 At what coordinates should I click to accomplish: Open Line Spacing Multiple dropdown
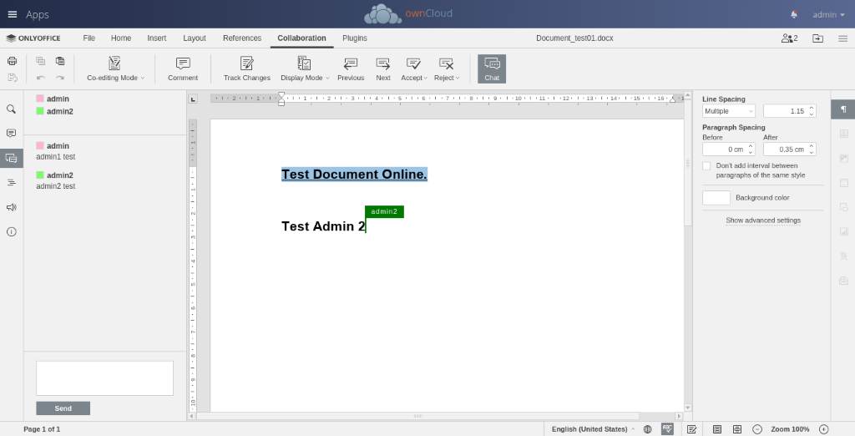tap(728, 111)
